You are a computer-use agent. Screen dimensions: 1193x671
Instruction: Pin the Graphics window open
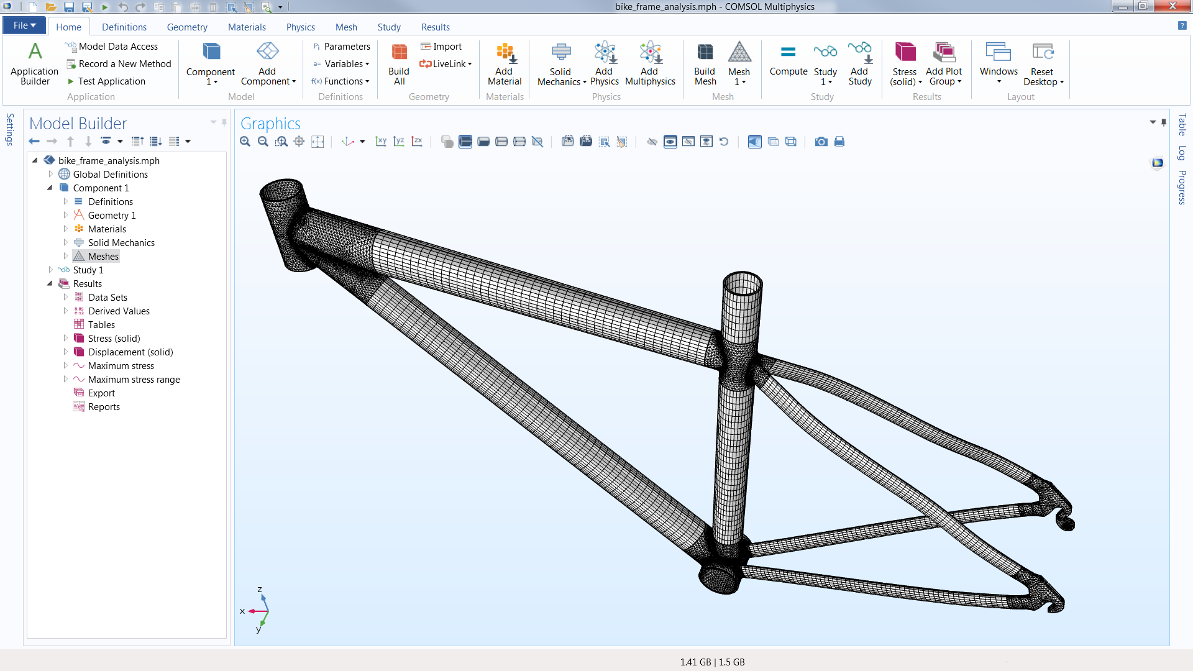[1163, 122]
